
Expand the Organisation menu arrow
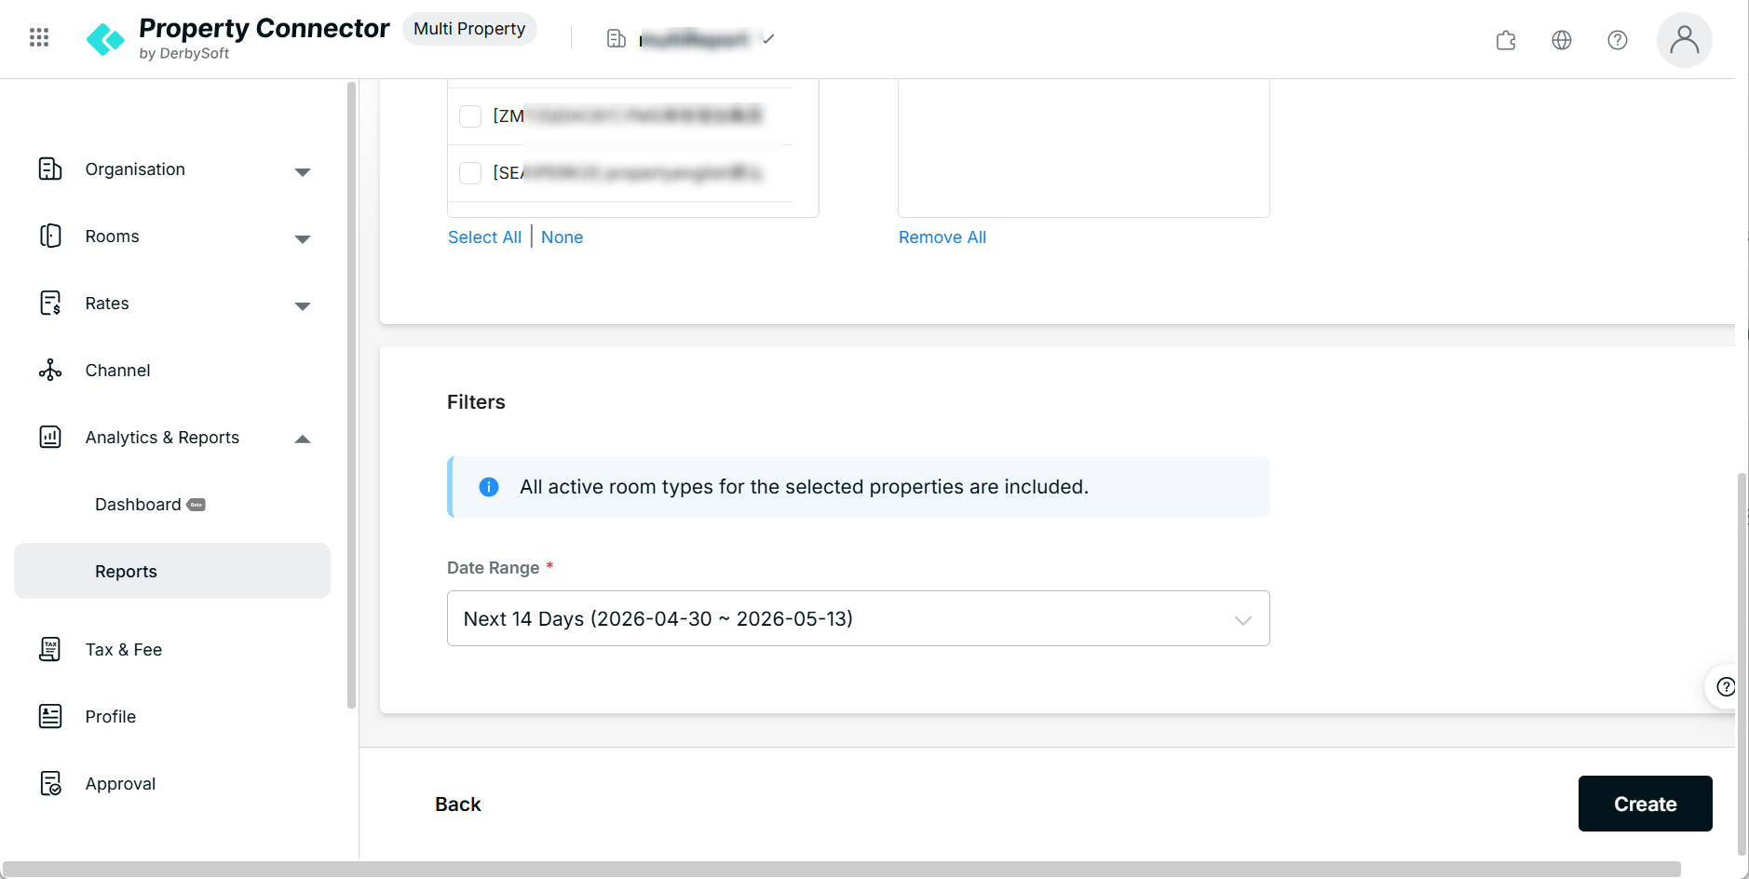[x=303, y=172]
